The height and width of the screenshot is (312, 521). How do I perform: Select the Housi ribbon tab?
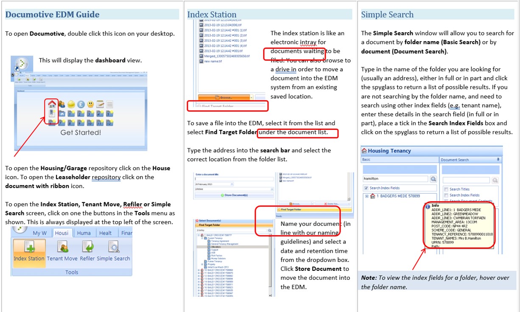[62, 233]
